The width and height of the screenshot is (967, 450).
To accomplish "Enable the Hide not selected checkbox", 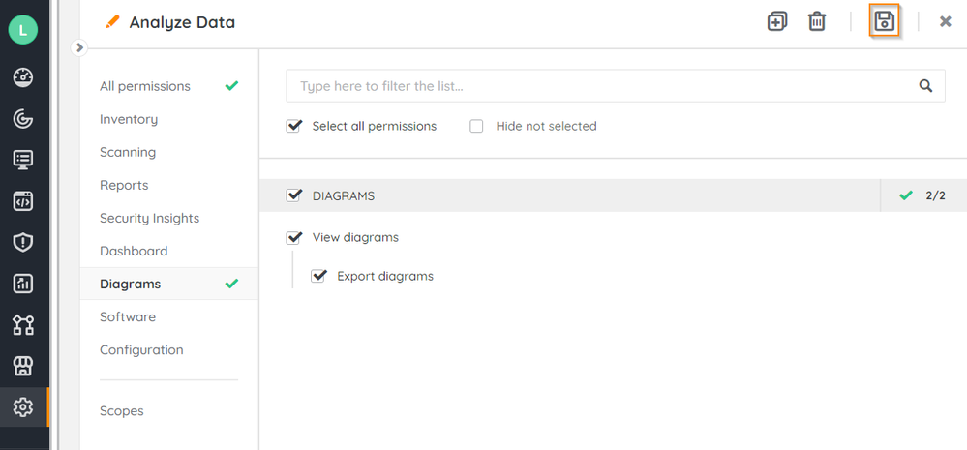I will click(x=476, y=126).
